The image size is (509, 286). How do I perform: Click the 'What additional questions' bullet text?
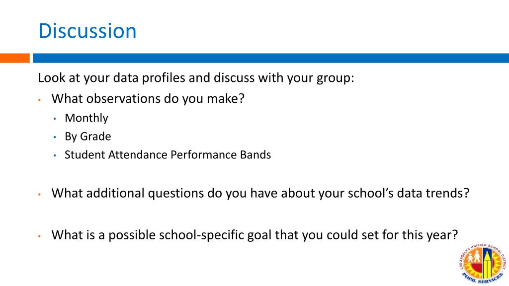(x=260, y=193)
